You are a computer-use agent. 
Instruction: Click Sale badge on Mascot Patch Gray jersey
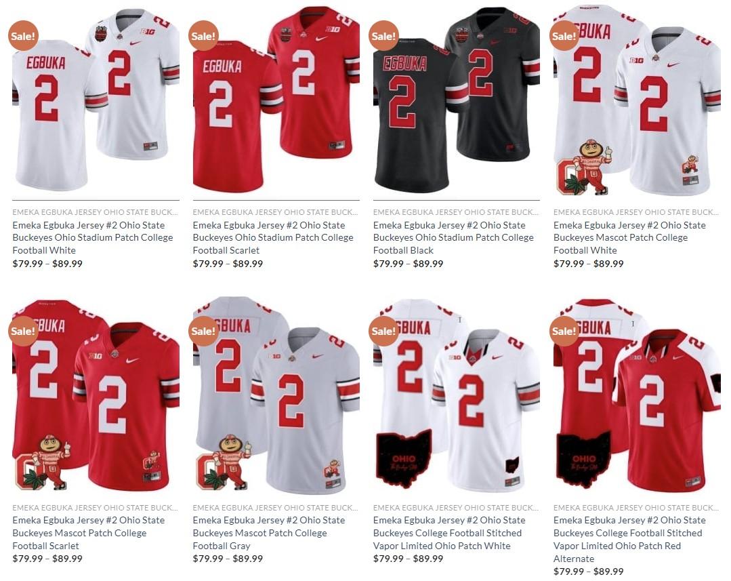pos(203,331)
